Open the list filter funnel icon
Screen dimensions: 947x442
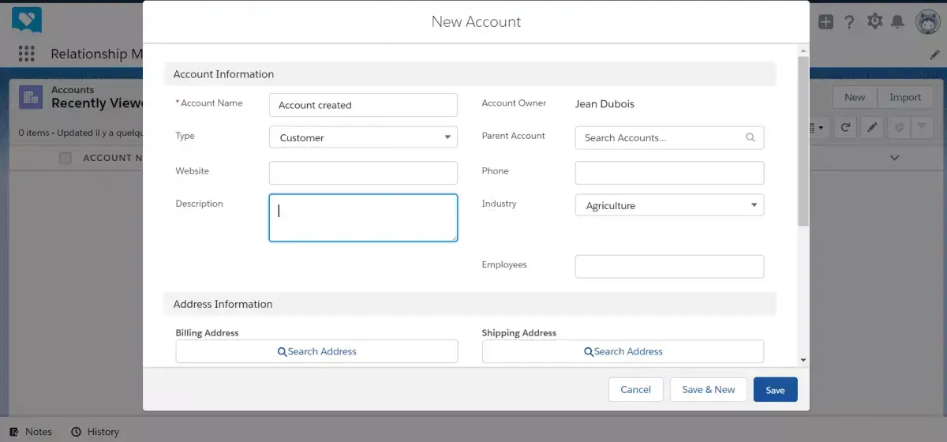click(921, 127)
